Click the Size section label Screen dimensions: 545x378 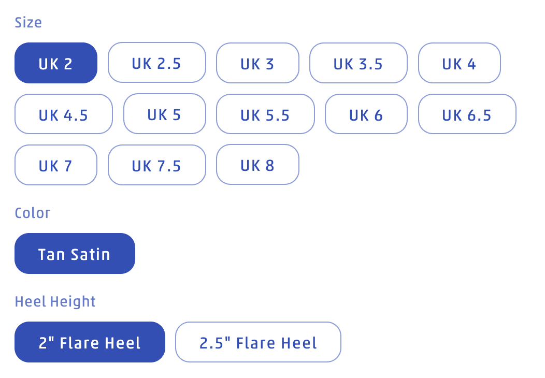pyautogui.click(x=28, y=23)
